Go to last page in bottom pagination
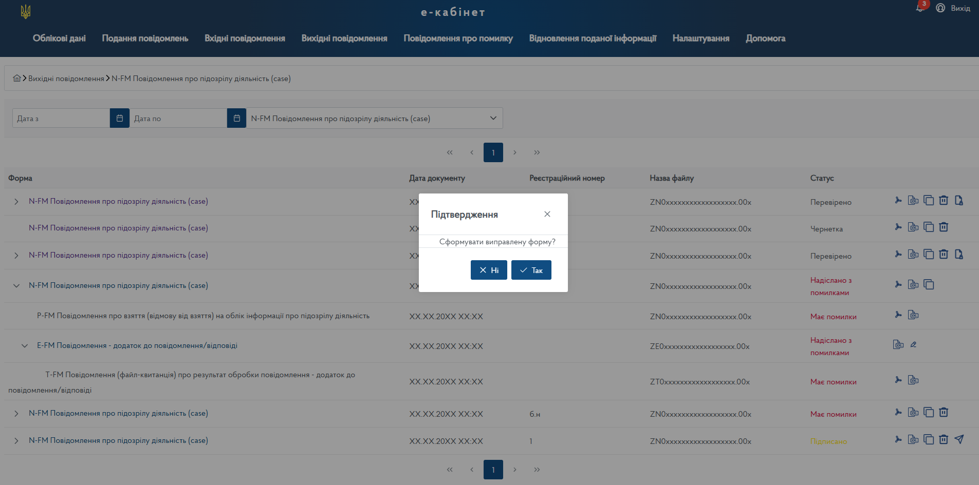979x485 pixels. tap(537, 470)
